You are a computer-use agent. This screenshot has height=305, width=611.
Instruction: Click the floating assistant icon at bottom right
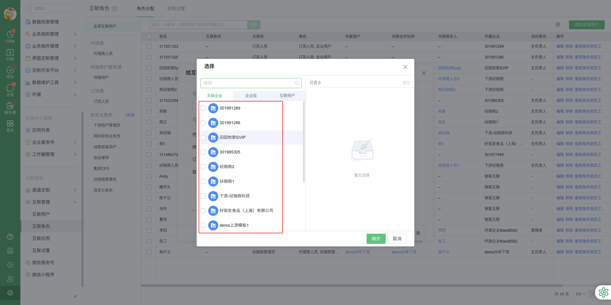coord(603,292)
